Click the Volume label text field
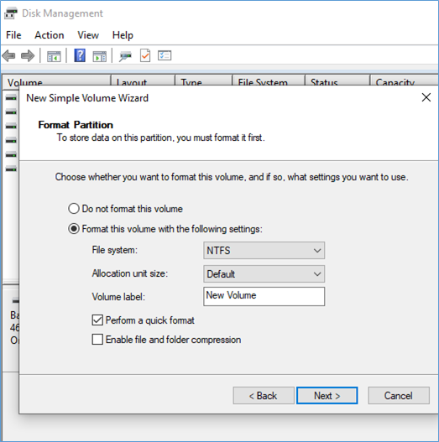 pos(264,296)
